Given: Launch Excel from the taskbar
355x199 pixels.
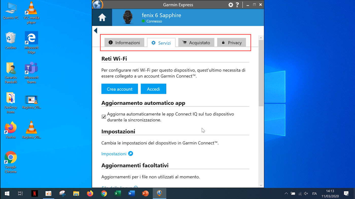Looking at the screenshot, I should pyautogui.click(x=117, y=193).
